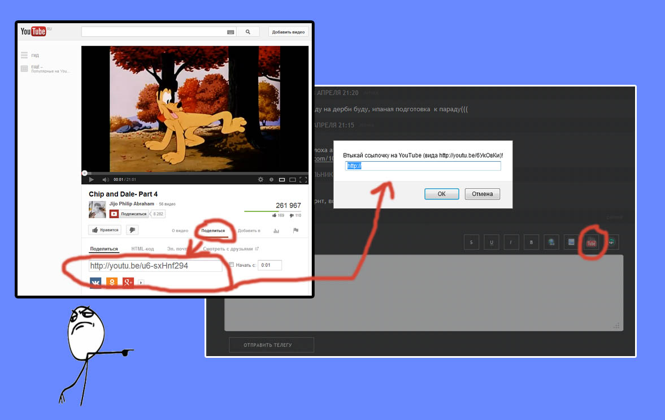
Task: Open the Добавить в tab
Action: coord(249,231)
